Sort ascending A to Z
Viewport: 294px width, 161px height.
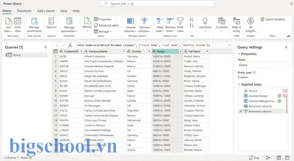[192, 19]
